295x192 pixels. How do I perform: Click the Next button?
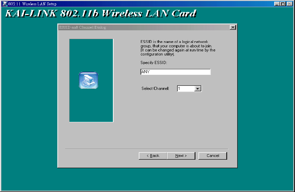pos(181,156)
